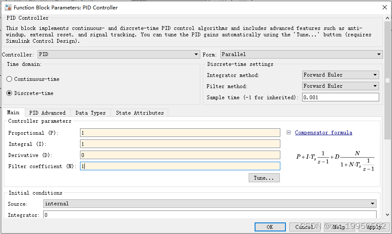Close the Function Block Parameters dialog
392x234 pixels.
click(385, 7)
